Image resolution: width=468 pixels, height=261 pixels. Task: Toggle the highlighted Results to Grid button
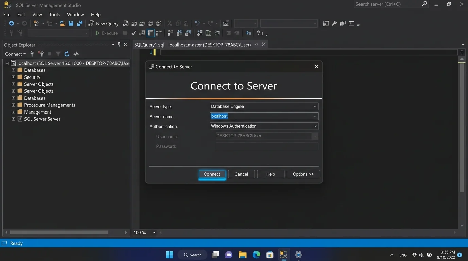151,33
